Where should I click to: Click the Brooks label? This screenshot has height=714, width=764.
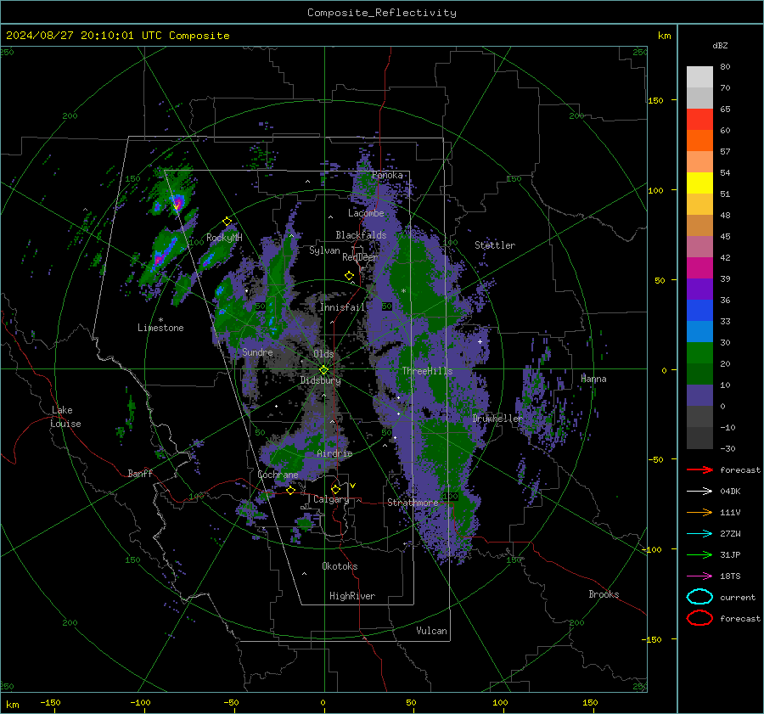(604, 594)
